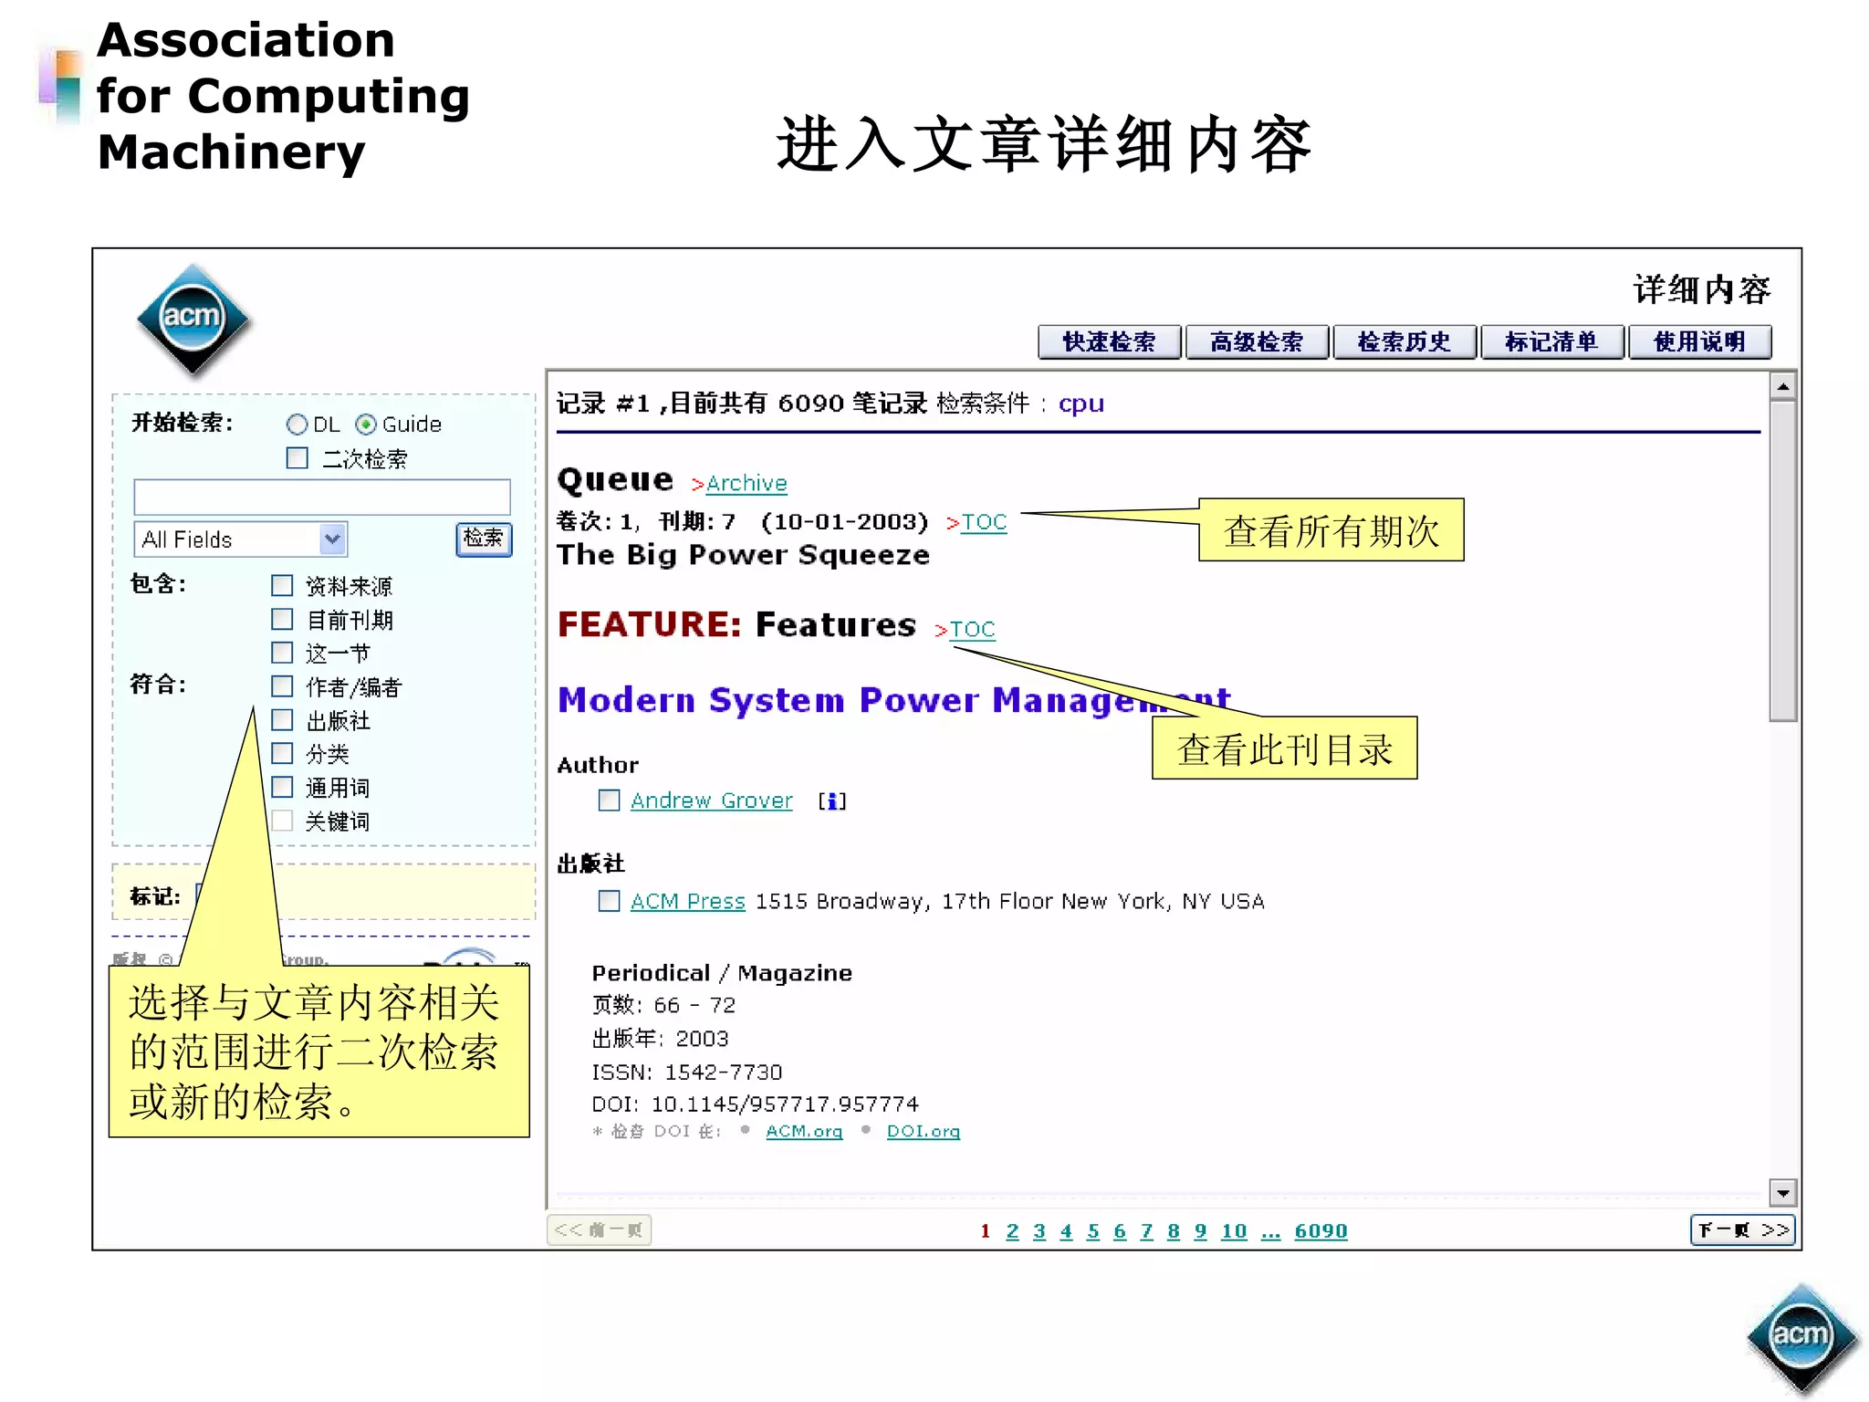The height and width of the screenshot is (1402, 1869).
Task: Click the author info icon beside Andrew Grover
Action: 831,801
